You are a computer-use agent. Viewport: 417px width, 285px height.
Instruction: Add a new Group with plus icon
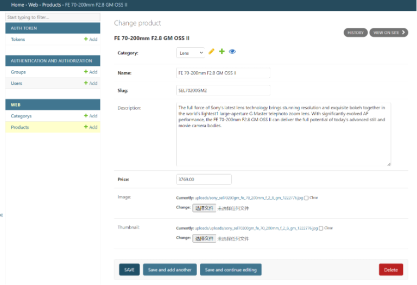[x=90, y=72]
